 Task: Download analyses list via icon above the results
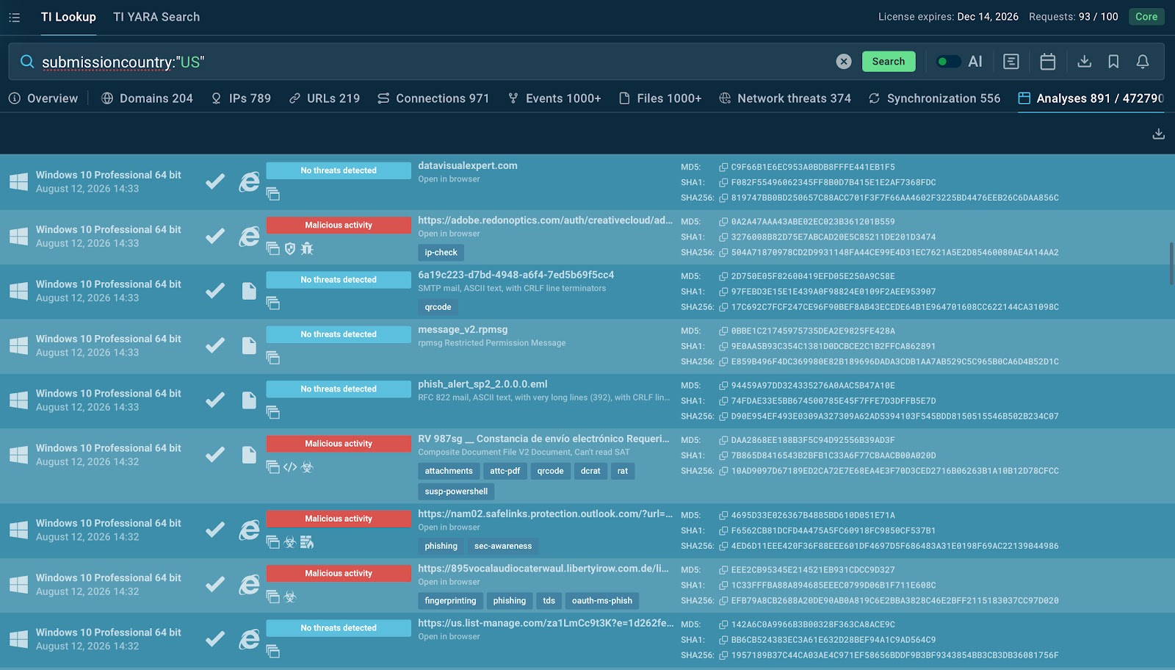pos(1159,134)
